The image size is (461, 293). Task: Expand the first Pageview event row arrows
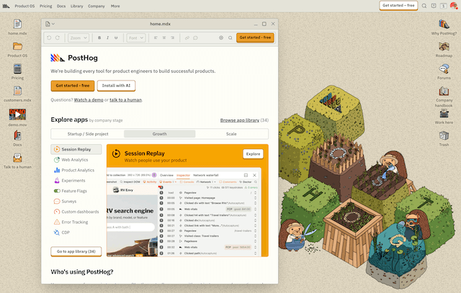pos(255,193)
